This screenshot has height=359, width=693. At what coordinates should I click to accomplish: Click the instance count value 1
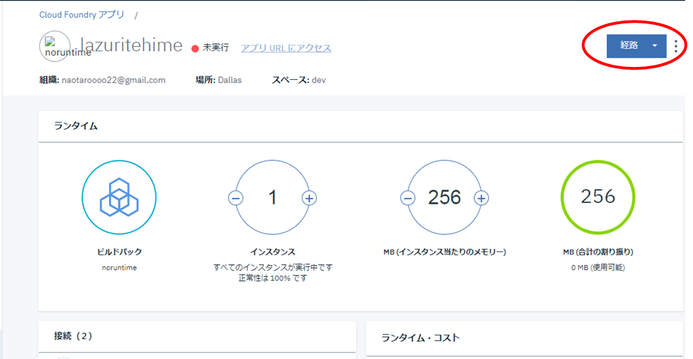coord(272,197)
